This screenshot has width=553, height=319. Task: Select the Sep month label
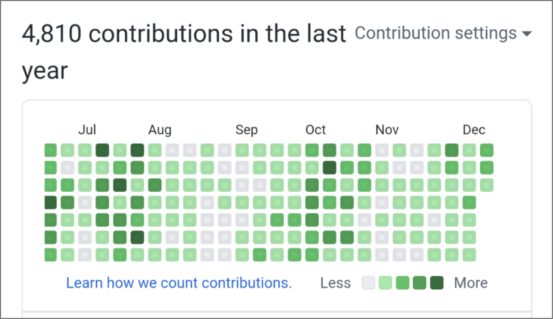247,130
